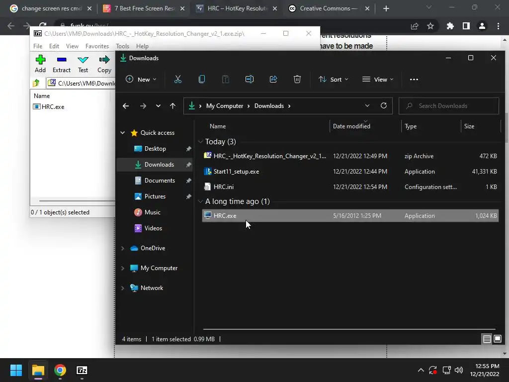Click the Delete trash icon in Explorer

(x=297, y=79)
